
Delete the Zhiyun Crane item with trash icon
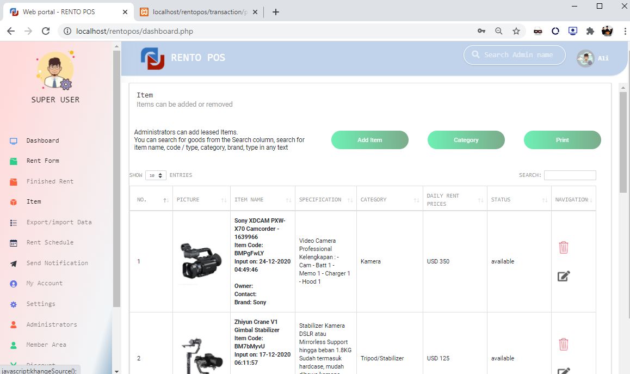pyautogui.click(x=563, y=344)
